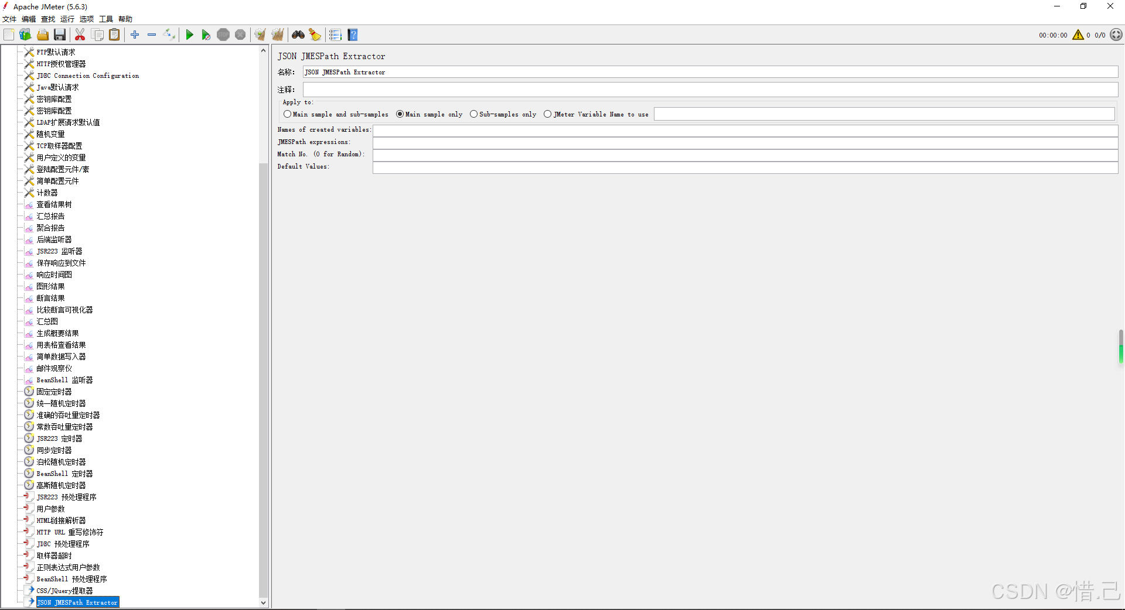The height and width of the screenshot is (610, 1125).
Task: Select 查看结果树 in the tree
Action: point(54,204)
